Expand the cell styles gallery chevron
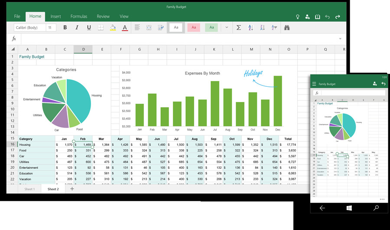 coord(226,28)
